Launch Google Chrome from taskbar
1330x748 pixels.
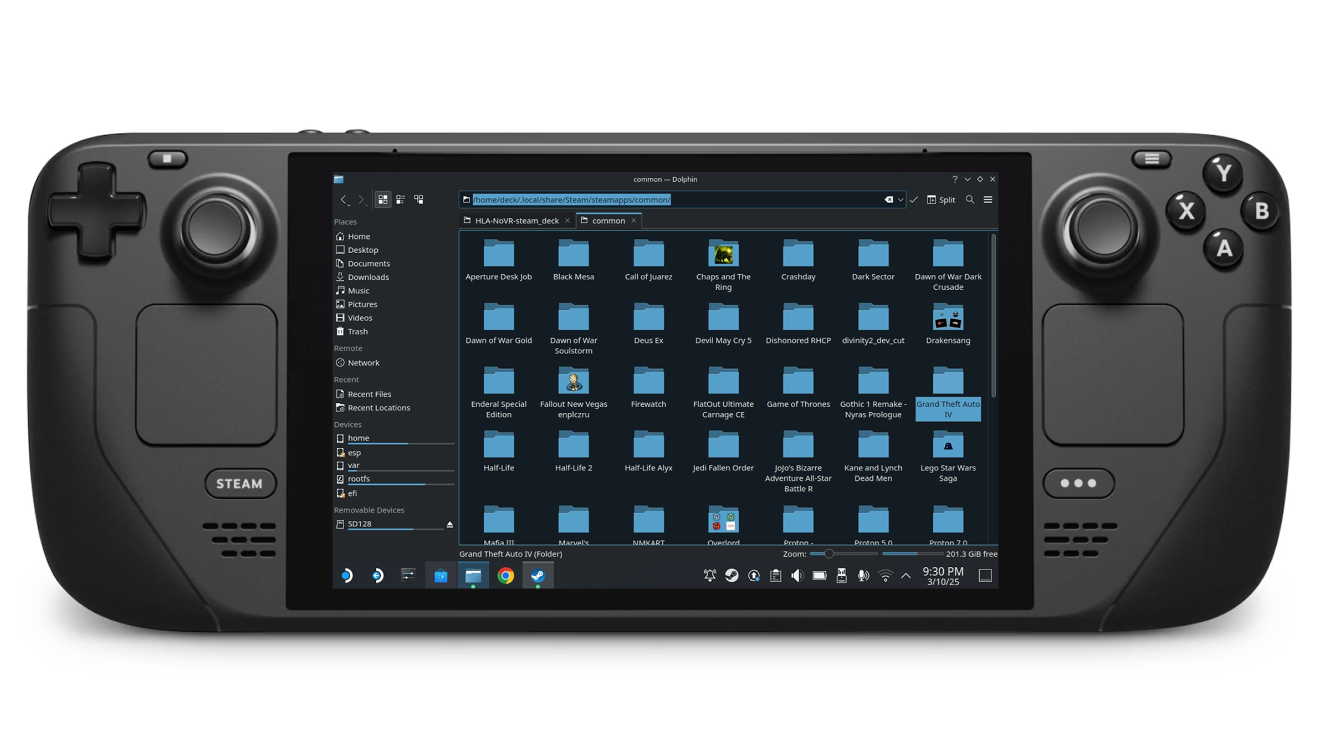click(x=505, y=576)
